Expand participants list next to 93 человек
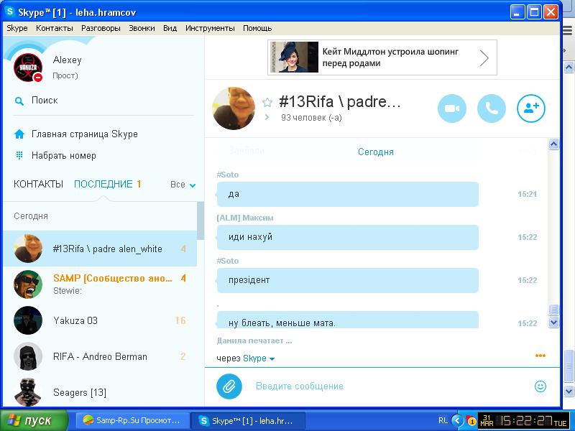This screenshot has width=575, height=431. pyautogui.click(x=267, y=117)
